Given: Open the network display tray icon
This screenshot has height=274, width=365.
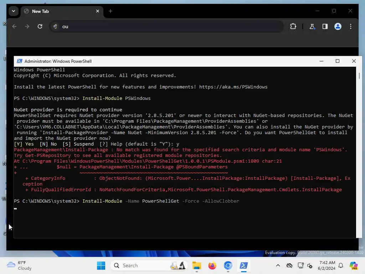Looking at the screenshot, I should pos(300,265).
